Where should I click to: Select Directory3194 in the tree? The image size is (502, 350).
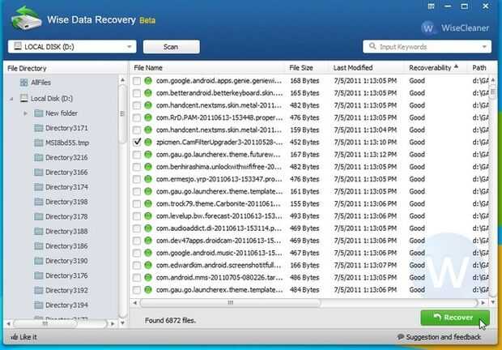[66, 305]
